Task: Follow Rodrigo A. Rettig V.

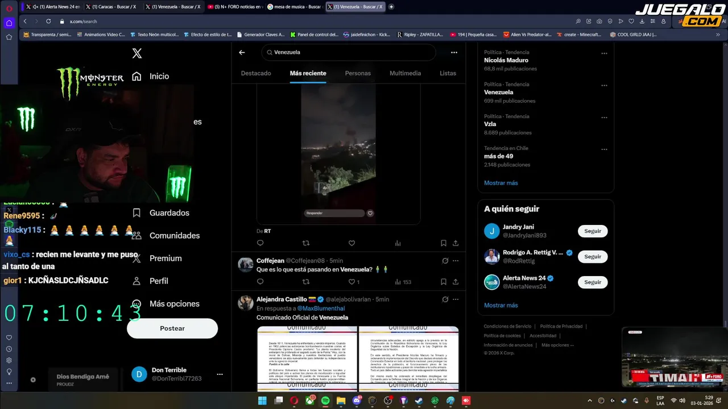Action: coord(593,257)
